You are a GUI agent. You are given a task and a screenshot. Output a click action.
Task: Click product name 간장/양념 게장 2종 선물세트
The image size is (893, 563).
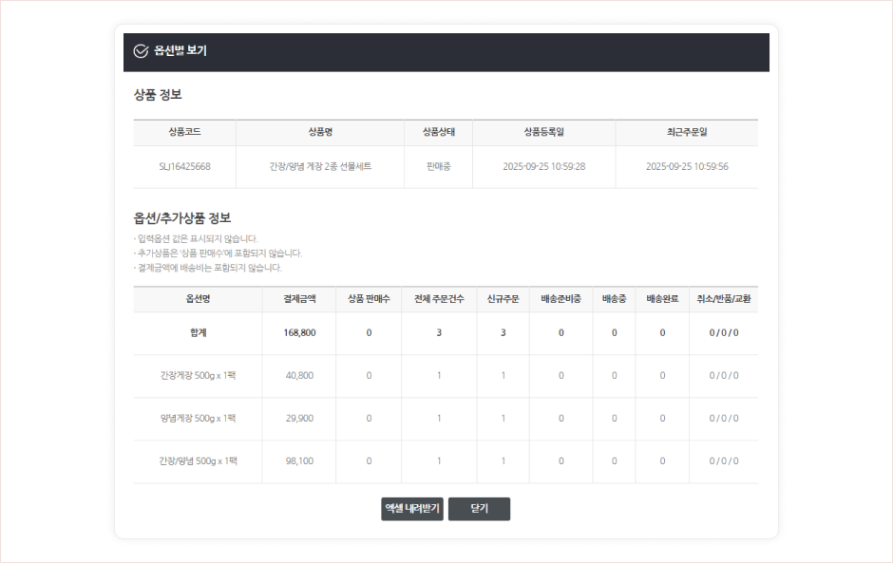pos(320,166)
